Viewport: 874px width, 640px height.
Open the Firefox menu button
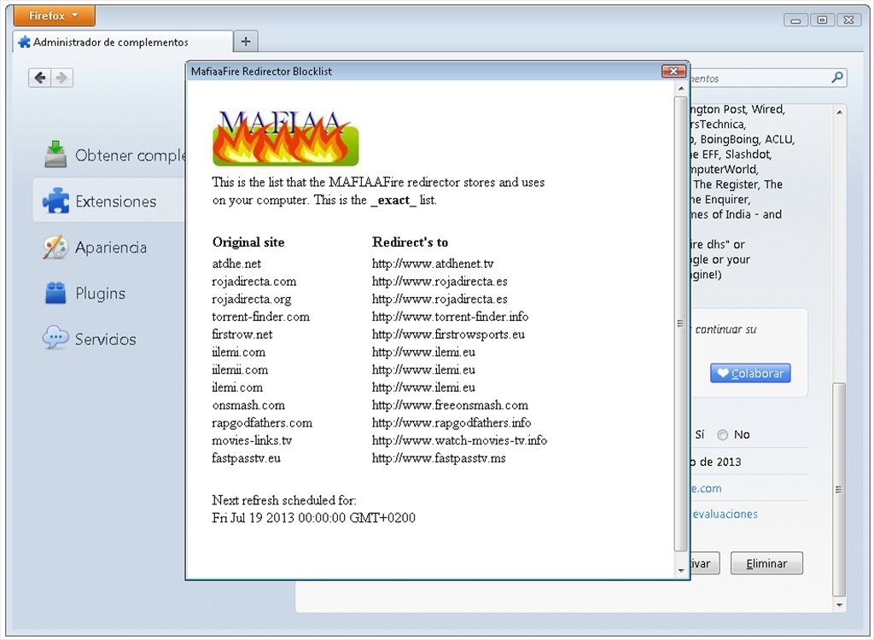point(54,15)
